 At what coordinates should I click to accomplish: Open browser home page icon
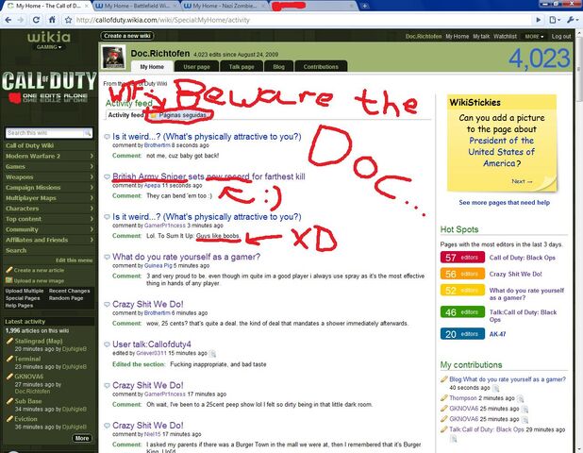point(53,20)
